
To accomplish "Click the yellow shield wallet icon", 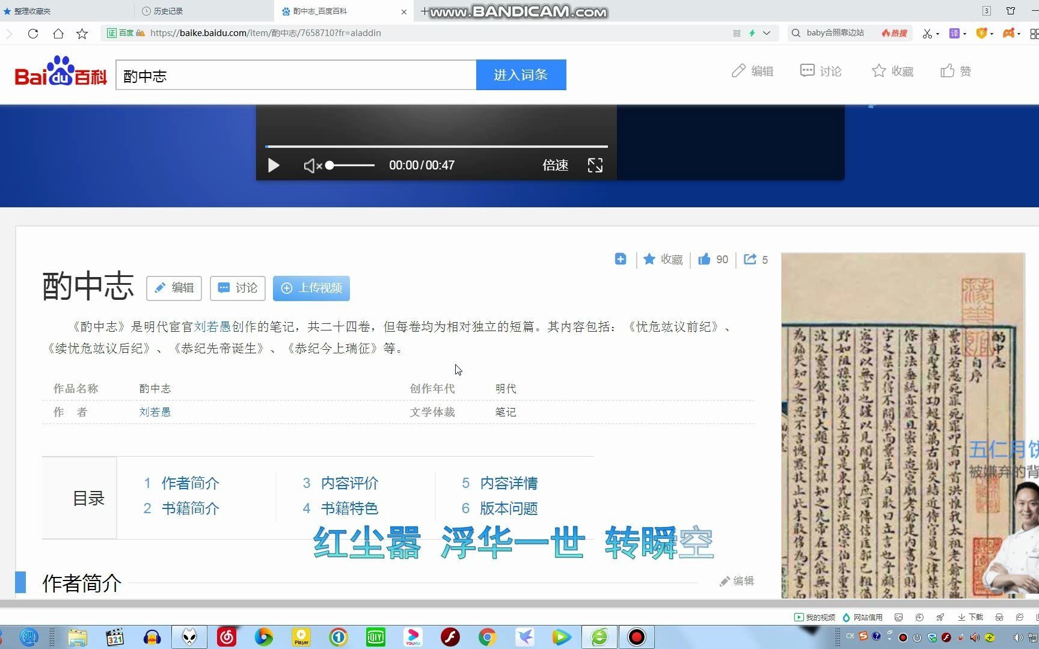I will (x=981, y=34).
